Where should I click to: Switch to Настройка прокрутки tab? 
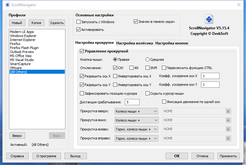coord(94,43)
